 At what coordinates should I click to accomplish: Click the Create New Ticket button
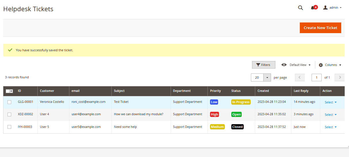click(x=320, y=28)
